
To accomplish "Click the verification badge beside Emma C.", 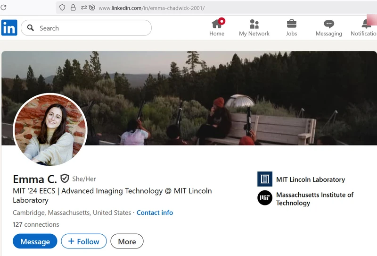I will 65,179.
